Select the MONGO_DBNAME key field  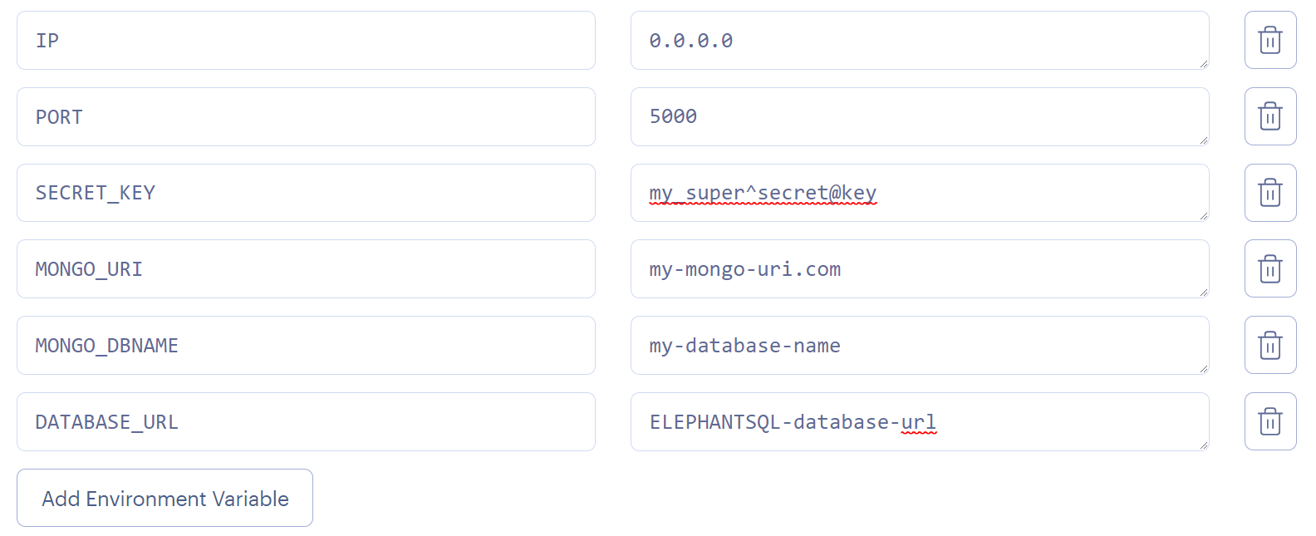click(306, 345)
